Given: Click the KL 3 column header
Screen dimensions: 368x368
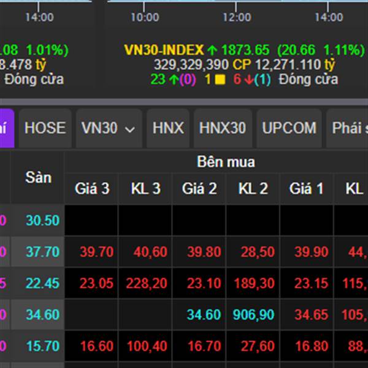Looking at the screenshot, I should pyautogui.click(x=145, y=188).
